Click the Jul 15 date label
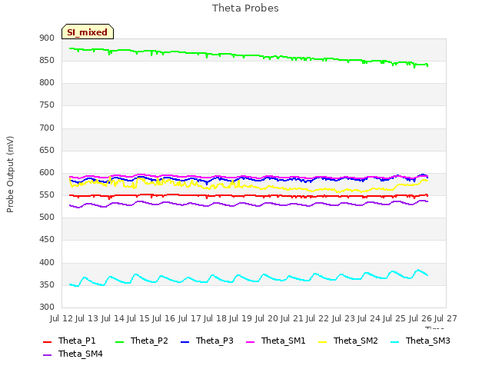 [x=138, y=318]
